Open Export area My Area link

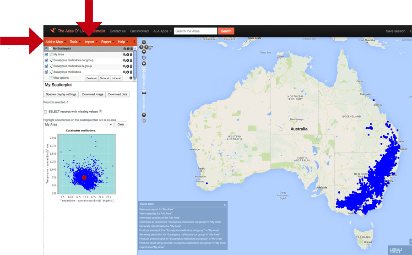(152, 247)
